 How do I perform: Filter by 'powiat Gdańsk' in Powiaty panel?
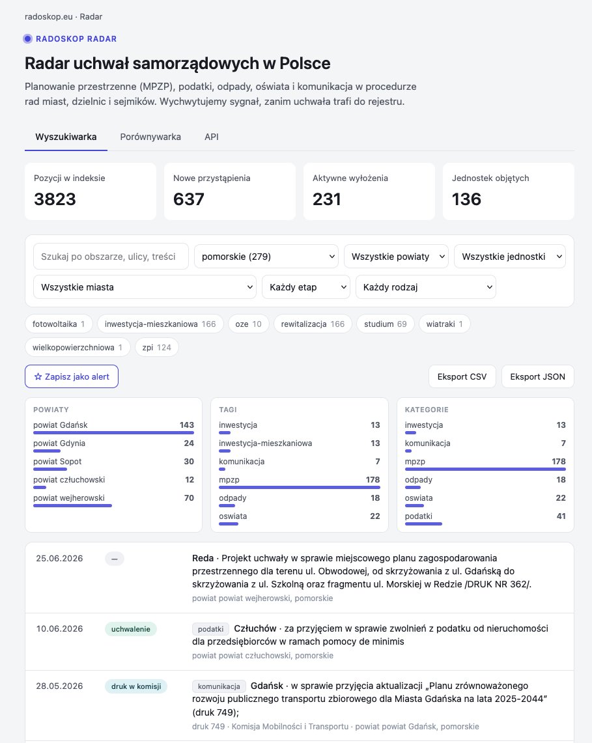coord(114,427)
